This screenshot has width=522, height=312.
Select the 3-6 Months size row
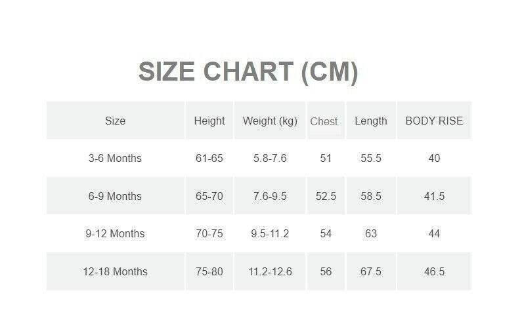[x=115, y=158]
